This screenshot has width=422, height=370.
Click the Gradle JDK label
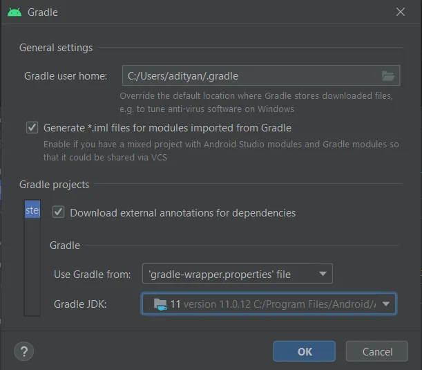[80, 304]
